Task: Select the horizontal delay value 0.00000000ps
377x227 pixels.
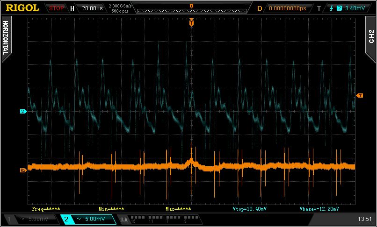Action: point(287,8)
